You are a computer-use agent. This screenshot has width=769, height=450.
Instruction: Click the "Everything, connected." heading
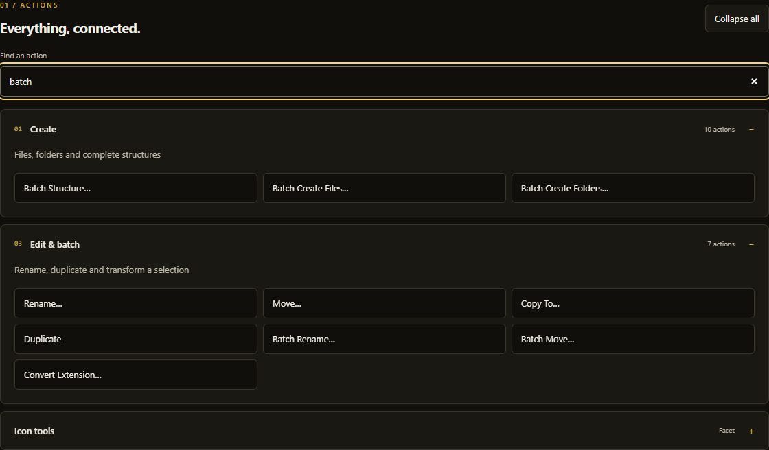click(x=70, y=28)
